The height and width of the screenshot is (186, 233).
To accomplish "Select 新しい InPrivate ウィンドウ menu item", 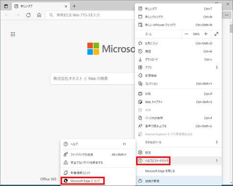I will (x=178, y=25).
